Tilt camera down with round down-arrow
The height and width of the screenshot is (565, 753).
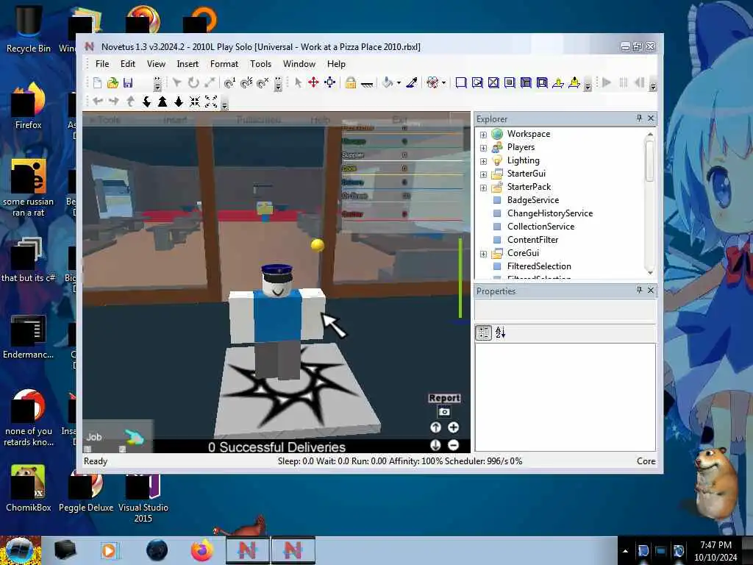click(x=435, y=445)
